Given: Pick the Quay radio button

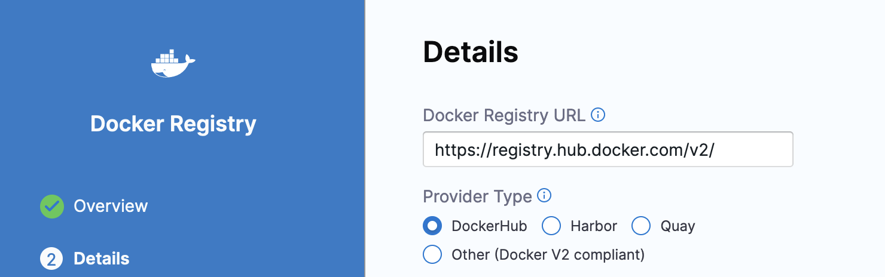Looking at the screenshot, I should point(641,226).
